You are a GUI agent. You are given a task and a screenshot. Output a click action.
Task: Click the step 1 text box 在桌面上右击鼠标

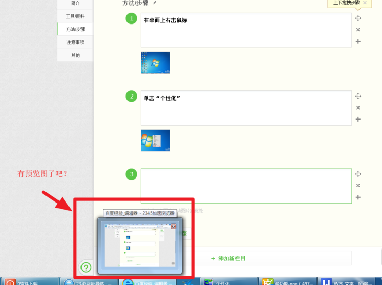point(246,30)
